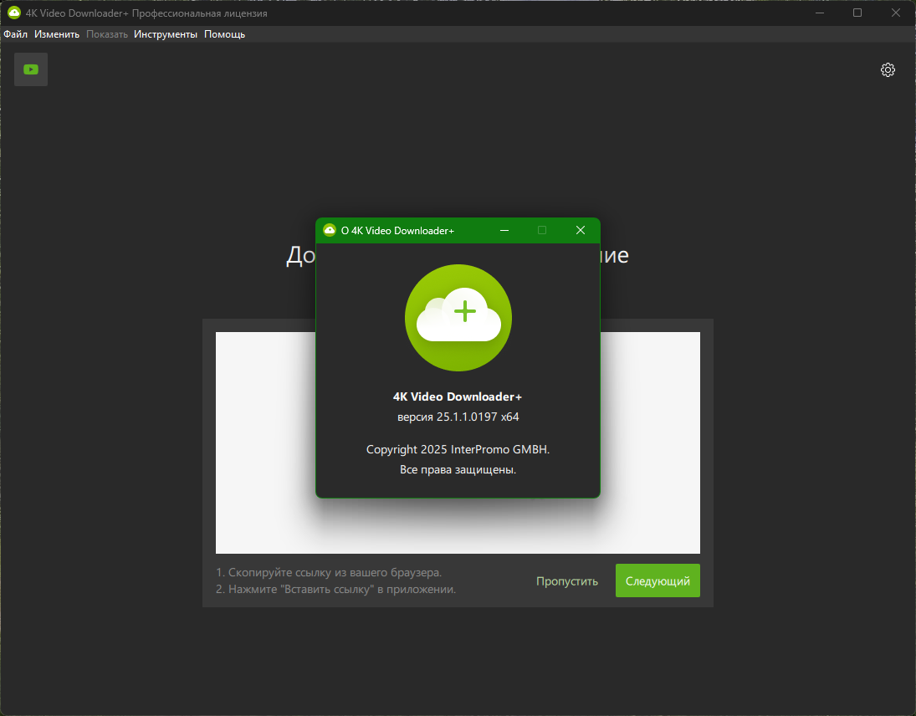Minimize the About dialog window

504,230
